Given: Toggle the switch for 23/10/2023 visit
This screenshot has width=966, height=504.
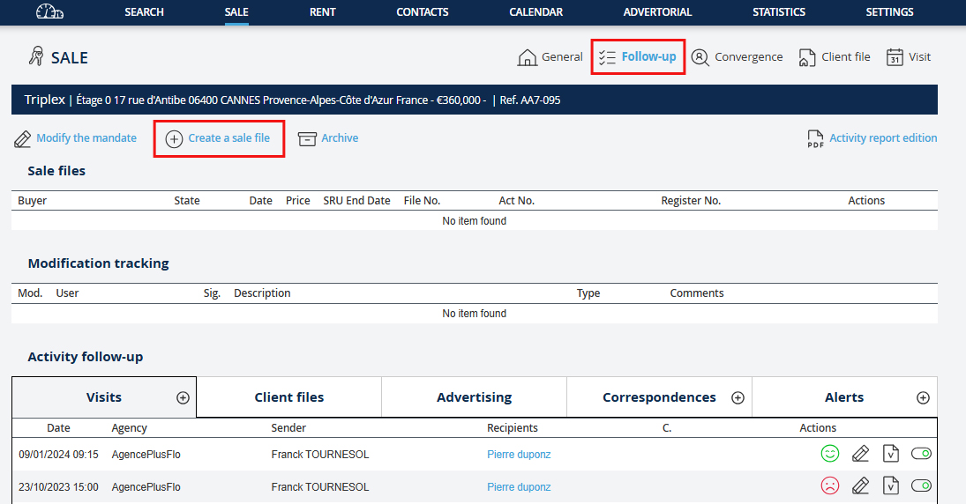Looking at the screenshot, I should (x=921, y=486).
